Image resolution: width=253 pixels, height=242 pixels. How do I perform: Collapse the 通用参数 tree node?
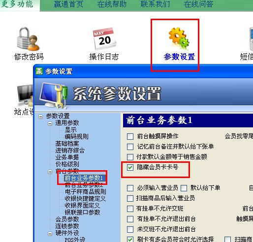[x=50, y=123]
